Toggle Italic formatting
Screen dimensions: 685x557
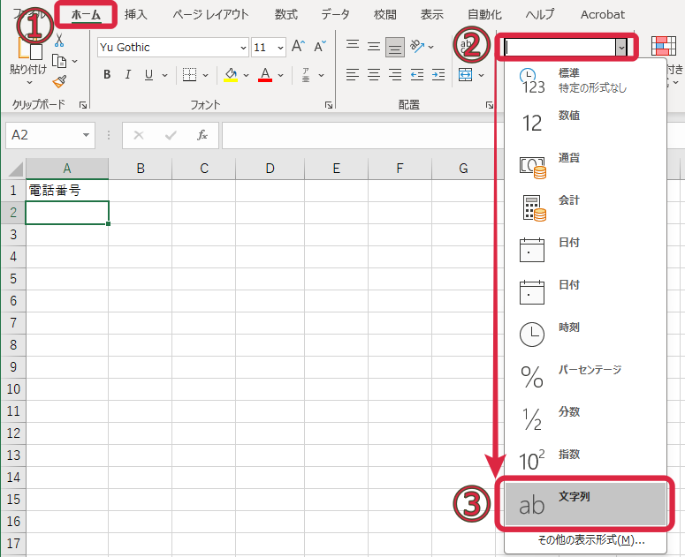[127, 74]
